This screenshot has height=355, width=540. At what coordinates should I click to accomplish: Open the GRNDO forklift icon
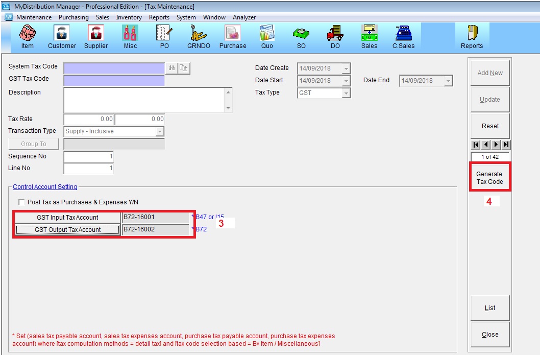click(x=199, y=37)
